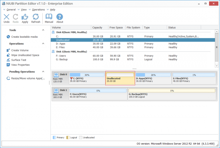Viewport: 220px width, 148px height.
Task: Collapse the Tools section
Action: coord(43,30)
